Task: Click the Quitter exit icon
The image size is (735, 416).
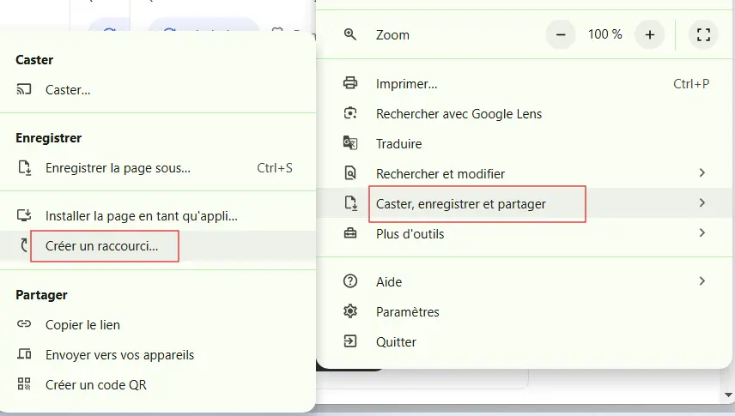Action: pos(350,341)
